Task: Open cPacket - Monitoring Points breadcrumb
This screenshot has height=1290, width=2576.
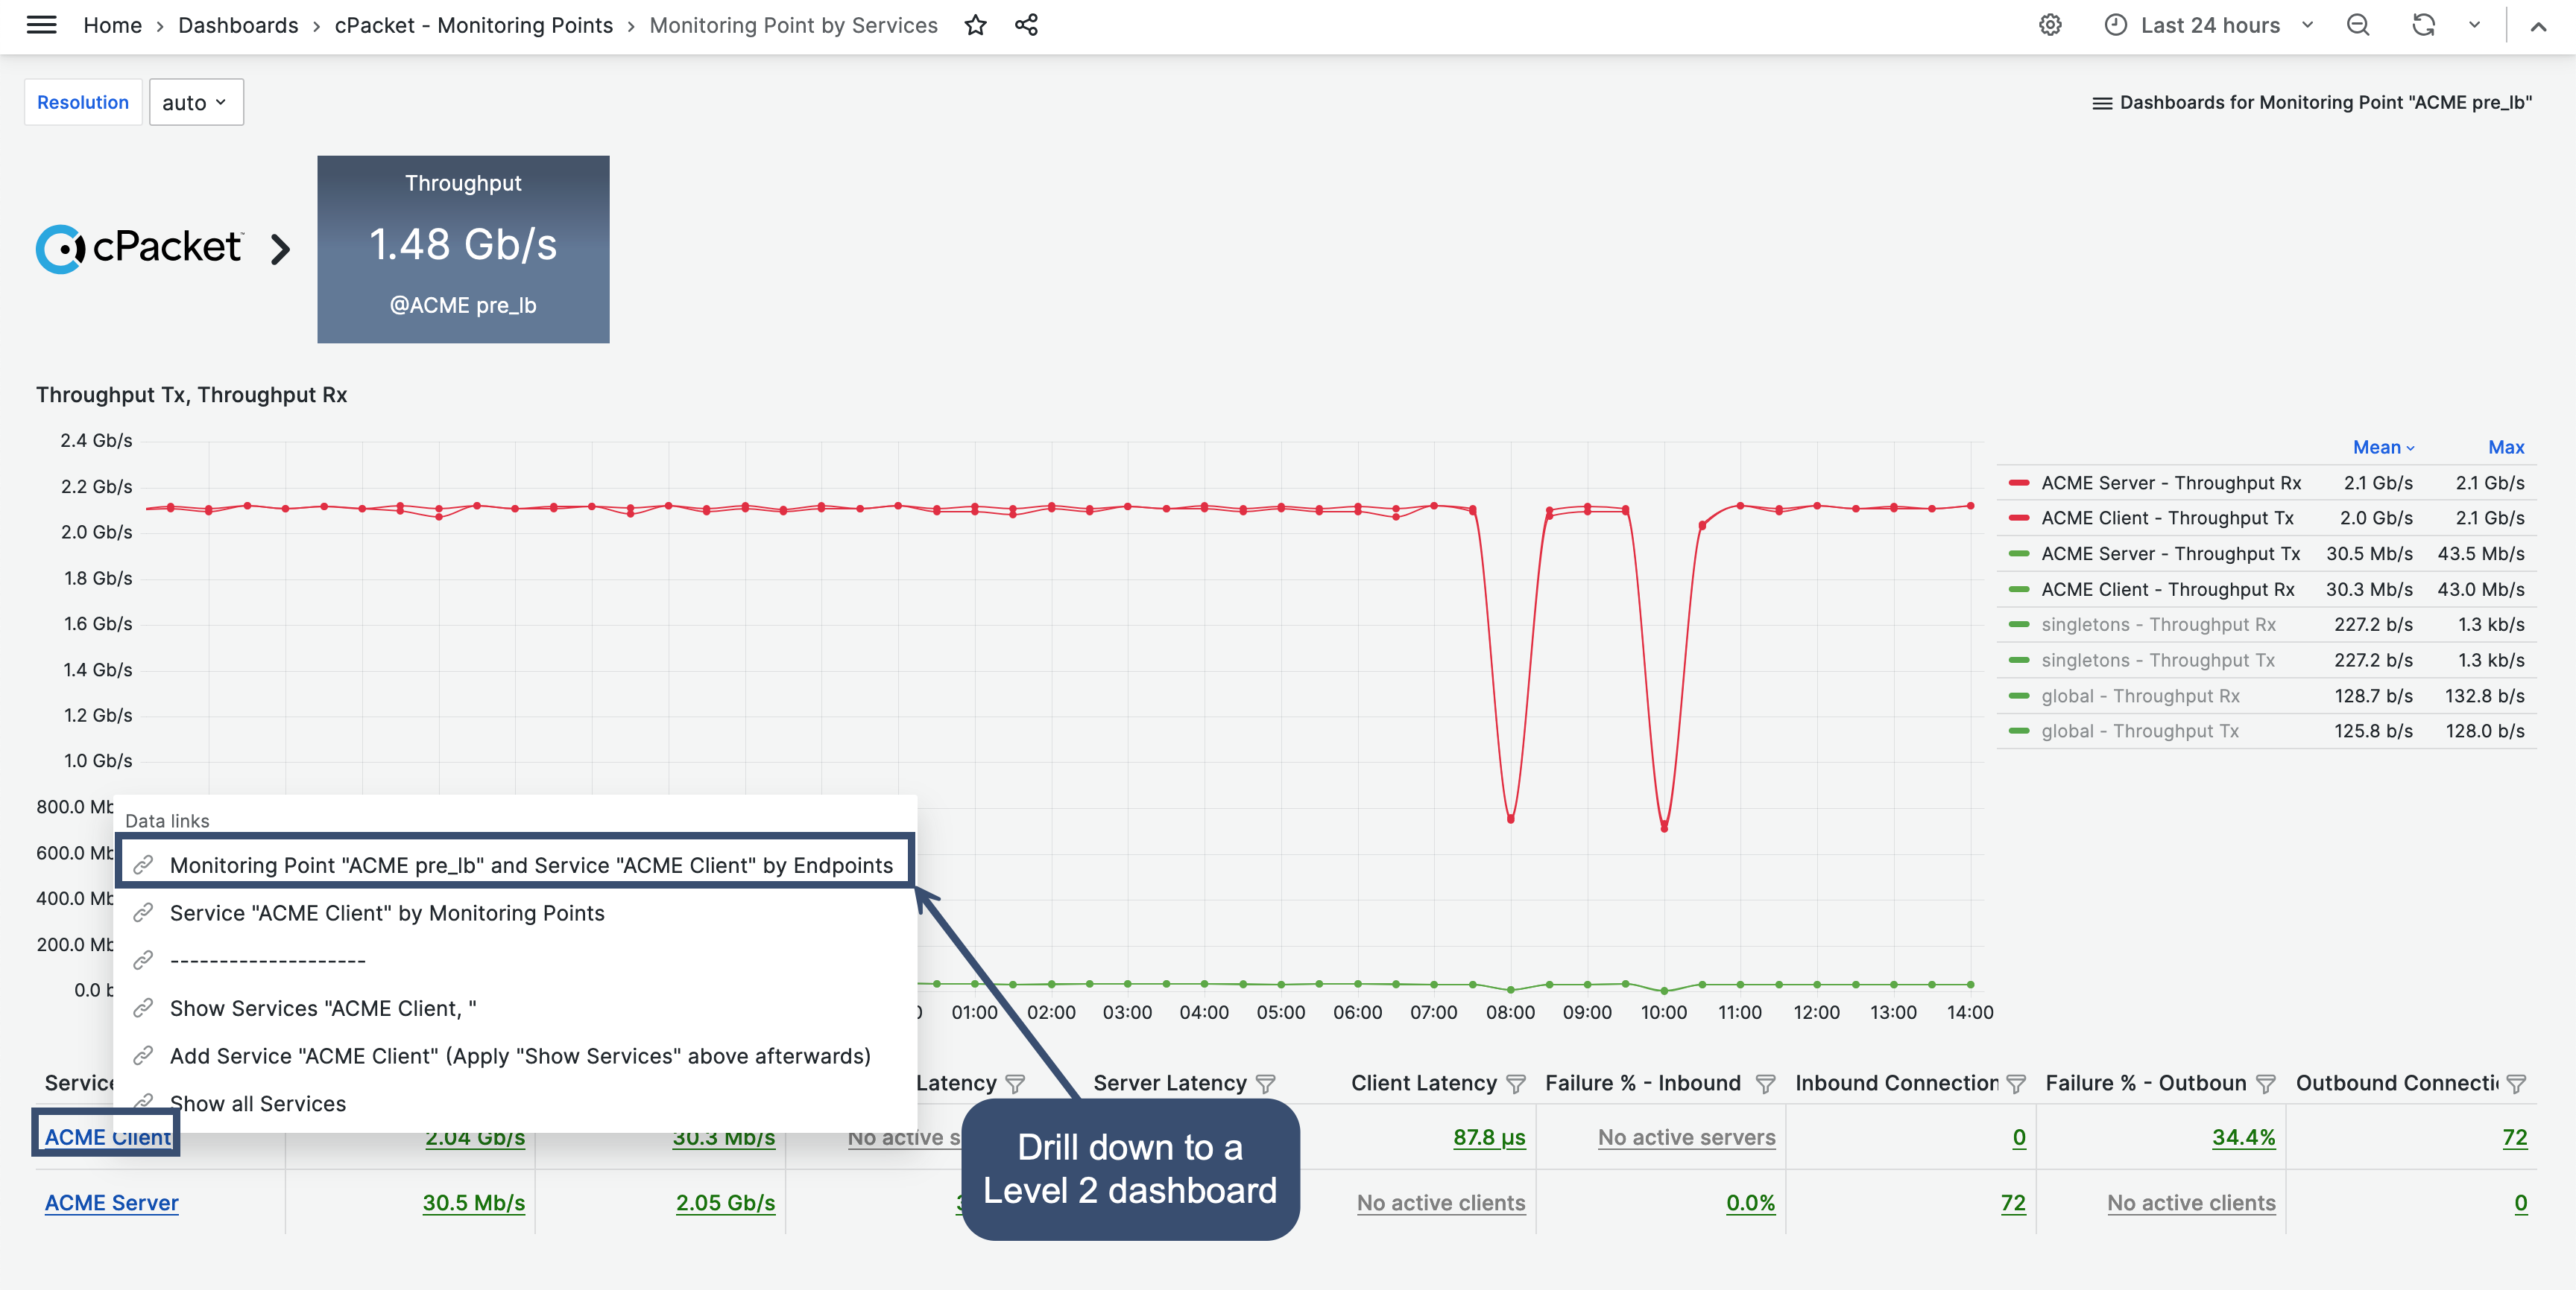Action: (474, 25)
